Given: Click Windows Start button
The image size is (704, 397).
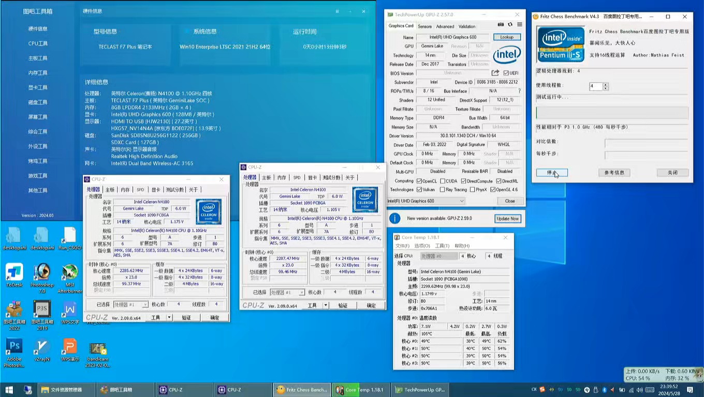Looking at the screenshot, I should 9,390.
